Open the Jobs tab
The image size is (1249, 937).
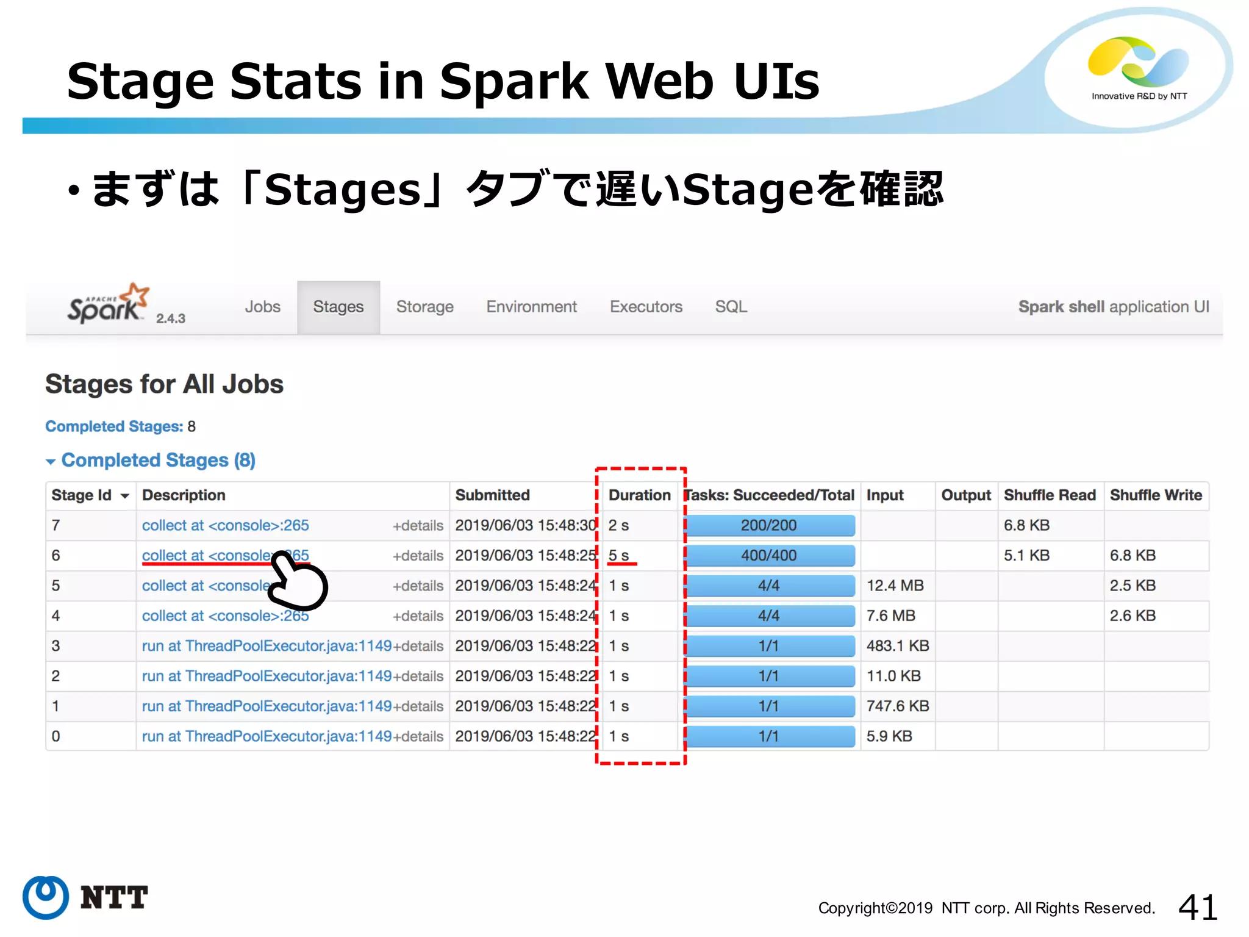point(262,307)
